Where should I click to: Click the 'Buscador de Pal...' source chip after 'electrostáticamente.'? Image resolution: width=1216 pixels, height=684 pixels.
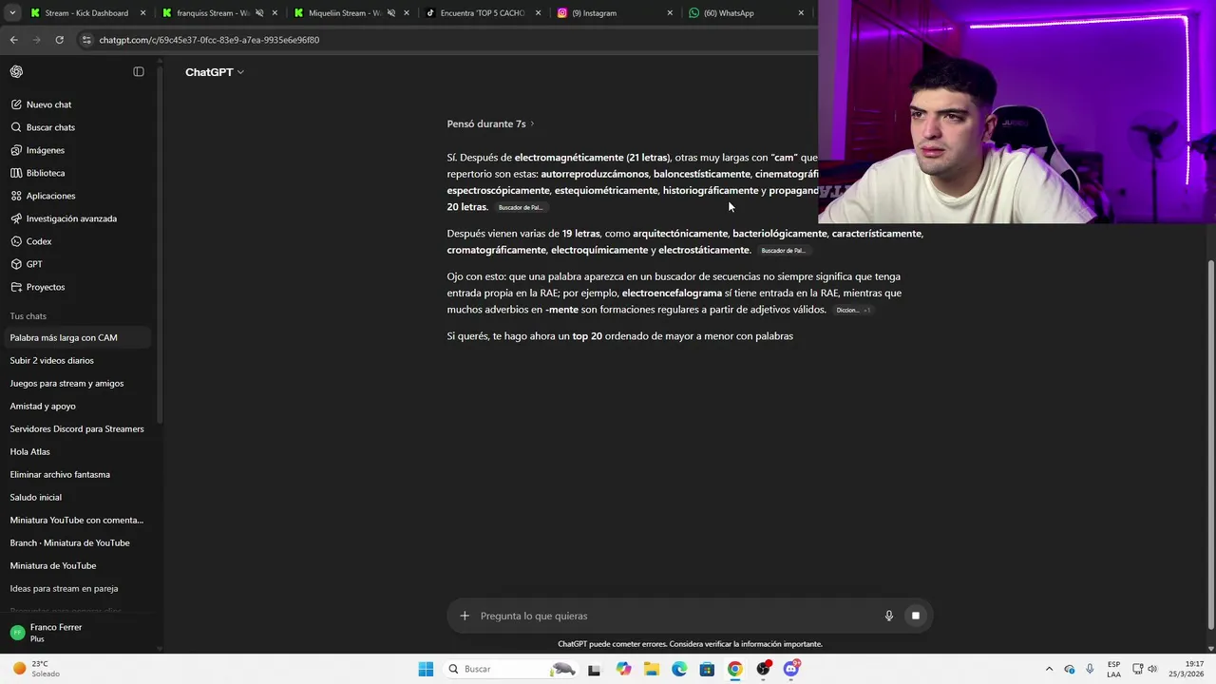[784, 251]
